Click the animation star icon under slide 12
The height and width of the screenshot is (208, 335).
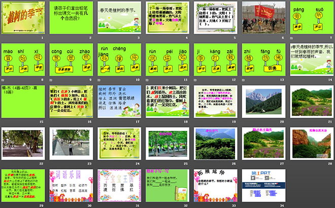point(195,80)
